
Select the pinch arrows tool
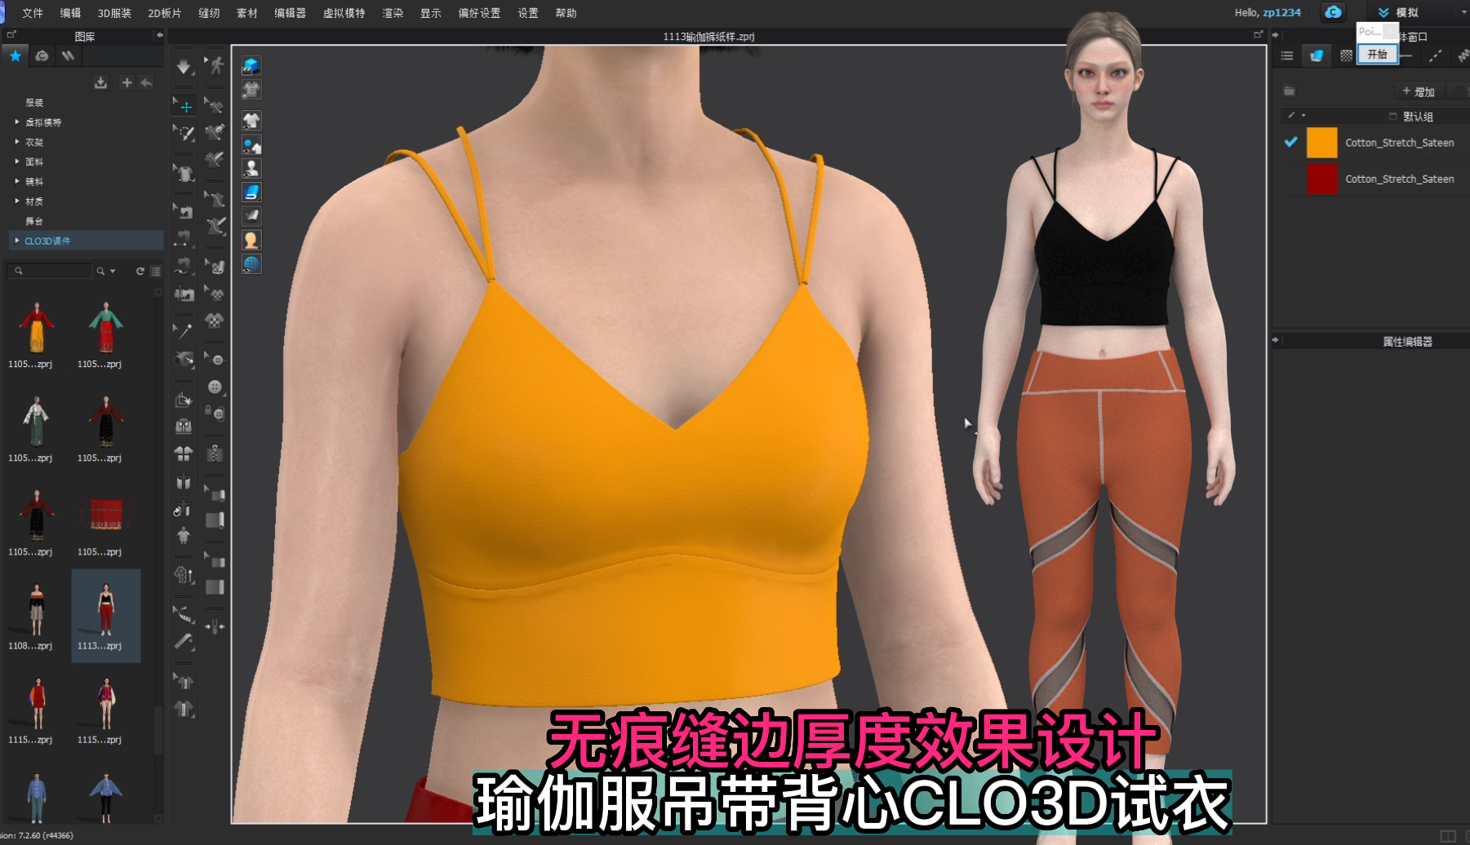(215, 626)
